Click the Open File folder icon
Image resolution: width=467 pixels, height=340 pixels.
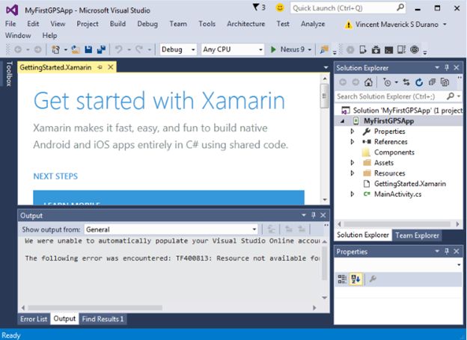(x=76, y=49)
